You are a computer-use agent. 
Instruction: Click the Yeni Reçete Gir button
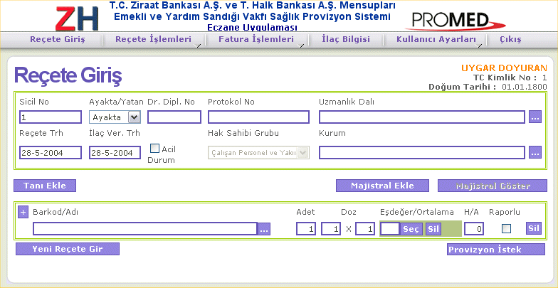pyautogui.click(x=67, y=249)
